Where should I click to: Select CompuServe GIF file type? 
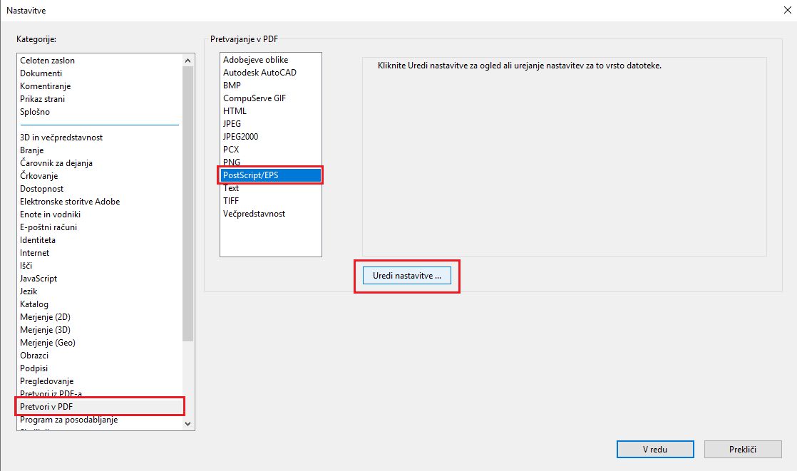[x=254, y=98]
